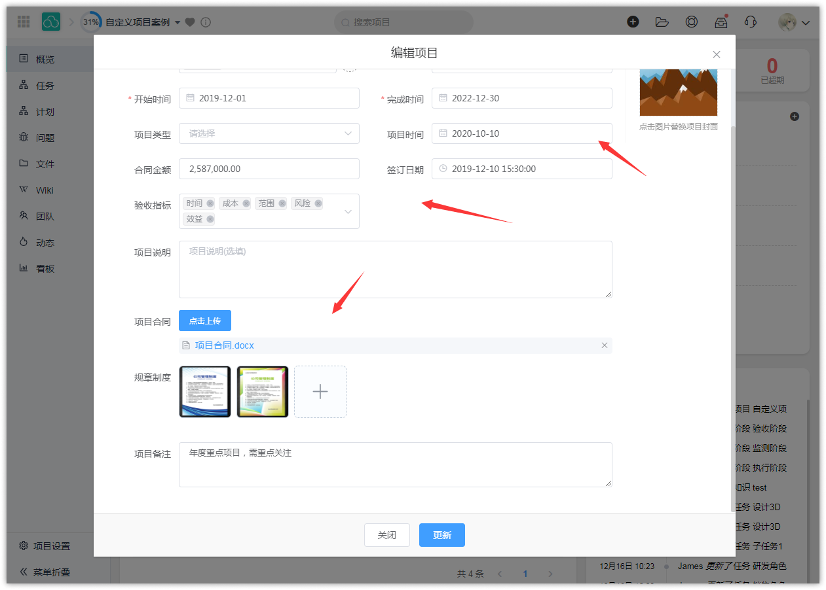Open 任务 in the sidebar
Viewport: 826px width, 590px height.
point(50,85)
